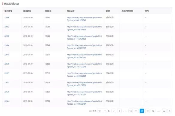Open the goods link in row 22645

click(x=85, y=56)
